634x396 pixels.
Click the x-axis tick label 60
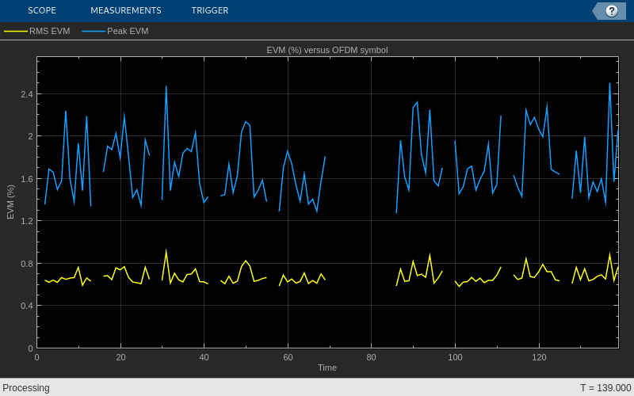288,357
